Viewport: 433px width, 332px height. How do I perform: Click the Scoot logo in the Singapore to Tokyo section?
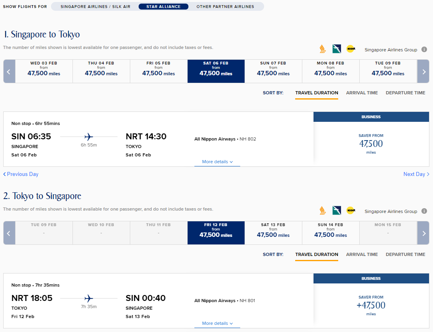point(351,49)
